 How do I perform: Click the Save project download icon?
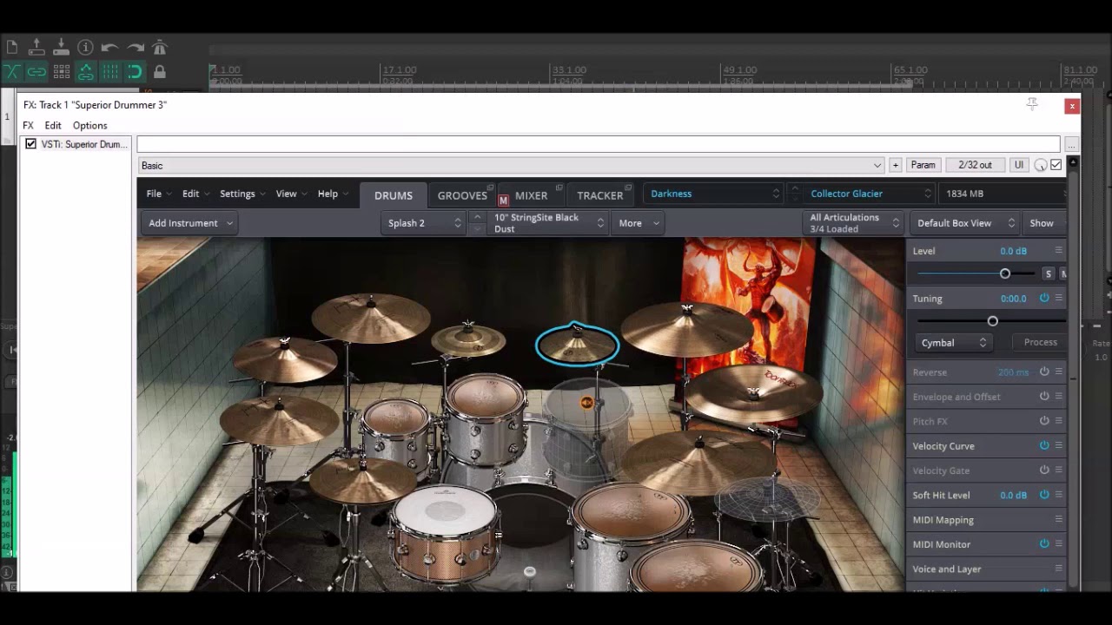(x=61, y=48)
